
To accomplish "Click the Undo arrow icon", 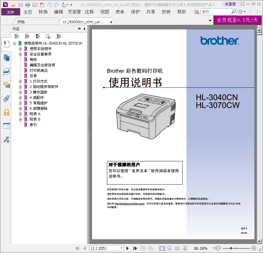I will tap(49, 5).
